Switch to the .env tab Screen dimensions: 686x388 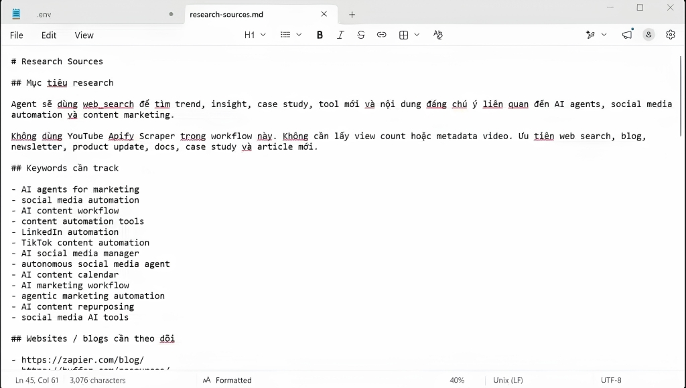[44, 15]
